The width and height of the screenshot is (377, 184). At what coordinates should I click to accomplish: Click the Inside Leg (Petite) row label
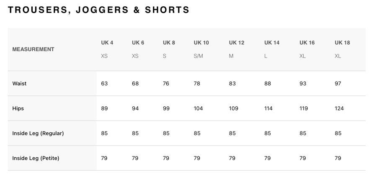pos(36,158)
